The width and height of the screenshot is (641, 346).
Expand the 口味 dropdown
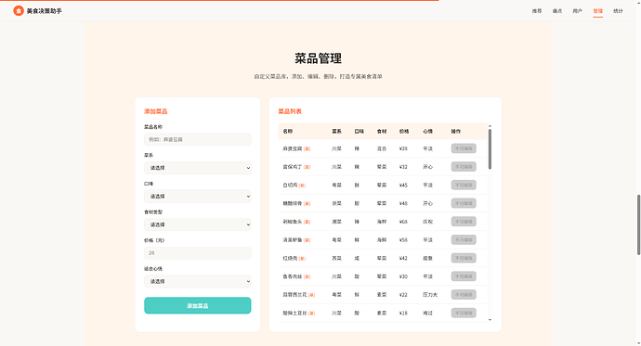pyautogui.click(x=198, y=197)
